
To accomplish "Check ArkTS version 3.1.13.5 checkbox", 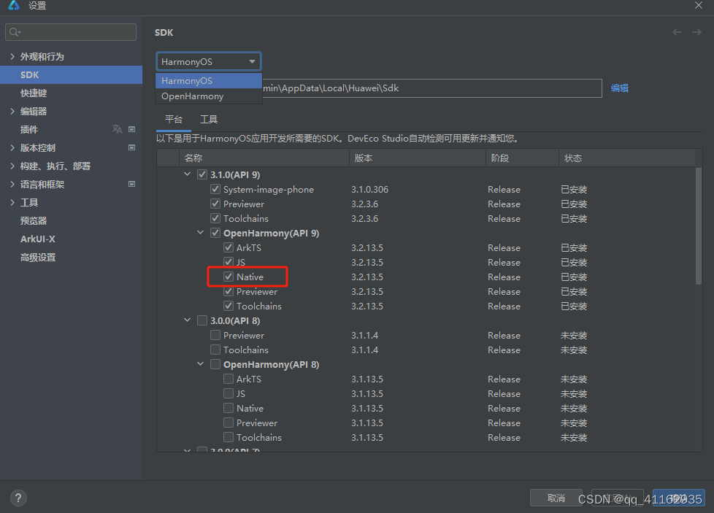I will tap(229, 379).
